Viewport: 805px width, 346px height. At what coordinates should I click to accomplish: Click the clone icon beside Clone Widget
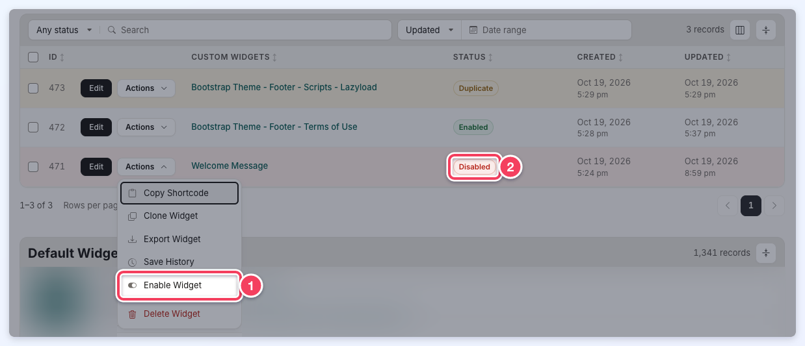click(x=132, y=216)
